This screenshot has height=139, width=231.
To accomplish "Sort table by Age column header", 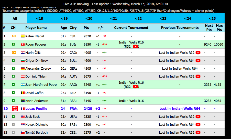I will point(64,28).
